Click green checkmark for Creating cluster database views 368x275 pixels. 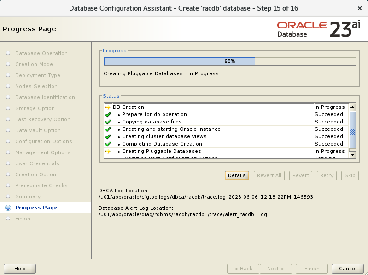(x=108, y=136)
